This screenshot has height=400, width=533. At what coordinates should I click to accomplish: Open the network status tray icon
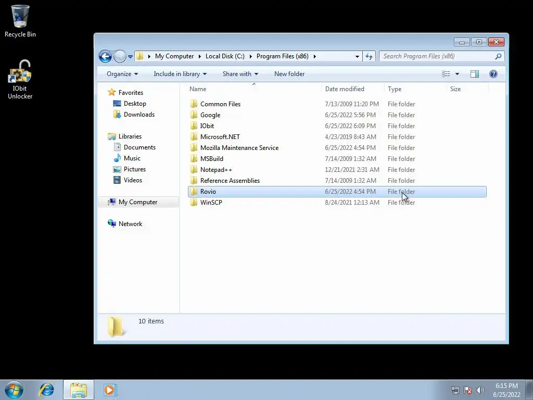[455, 390]
